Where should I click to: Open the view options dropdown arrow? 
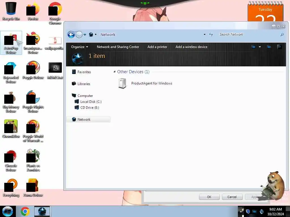260,47
